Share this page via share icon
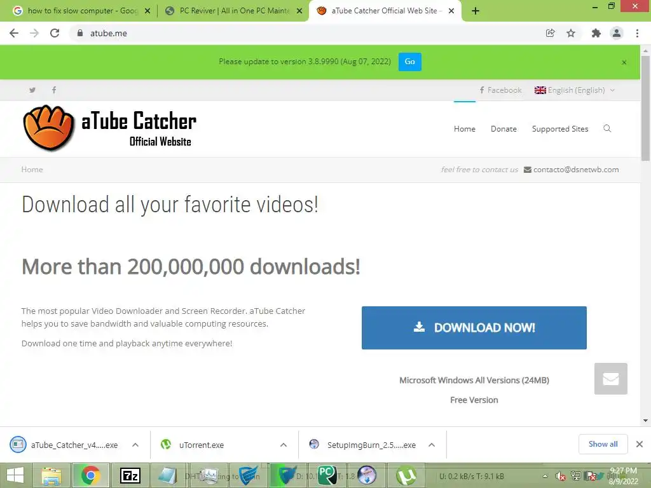 [x=550, y=33]
